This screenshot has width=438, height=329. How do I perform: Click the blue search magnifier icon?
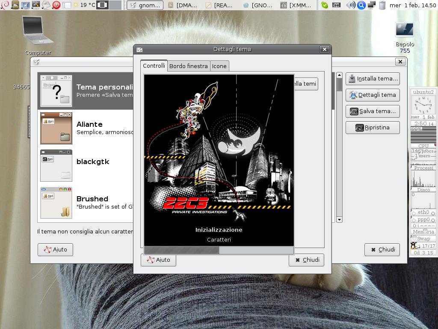click(x=361, y=5)
